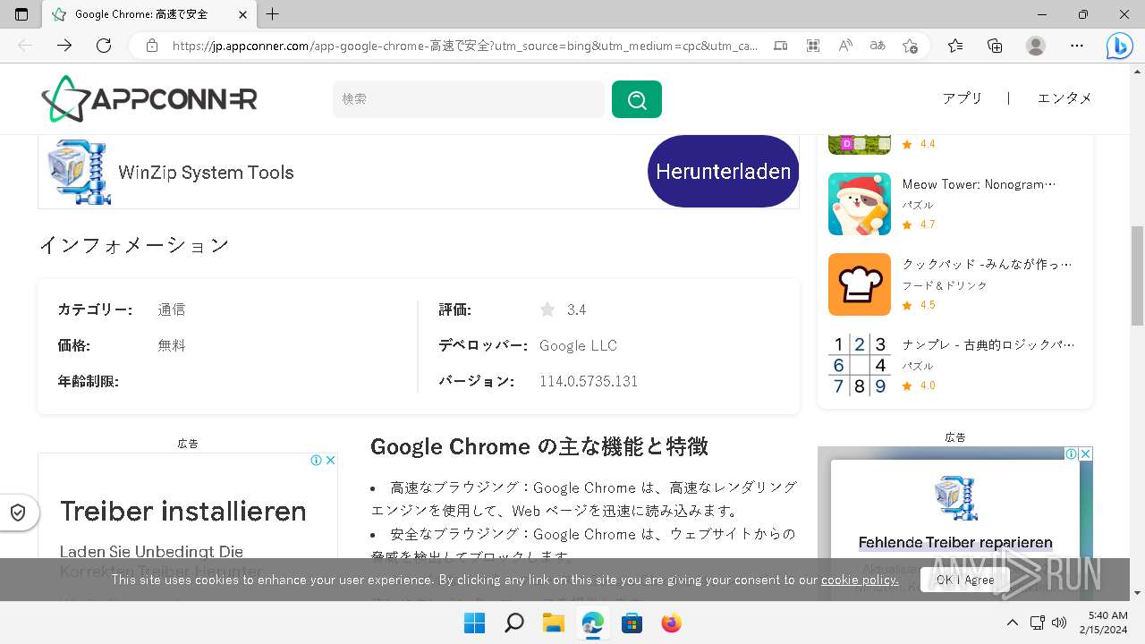Viewport: 1145px width, 644px height.
Task: Open Microsoft Store from taskbar
Action: (x=632, y=623)
